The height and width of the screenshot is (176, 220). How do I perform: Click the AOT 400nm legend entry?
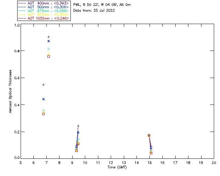44,3
